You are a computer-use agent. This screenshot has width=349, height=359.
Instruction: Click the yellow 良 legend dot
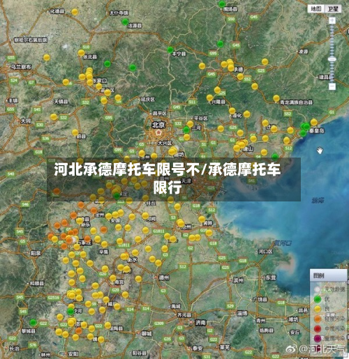(318, 309)
